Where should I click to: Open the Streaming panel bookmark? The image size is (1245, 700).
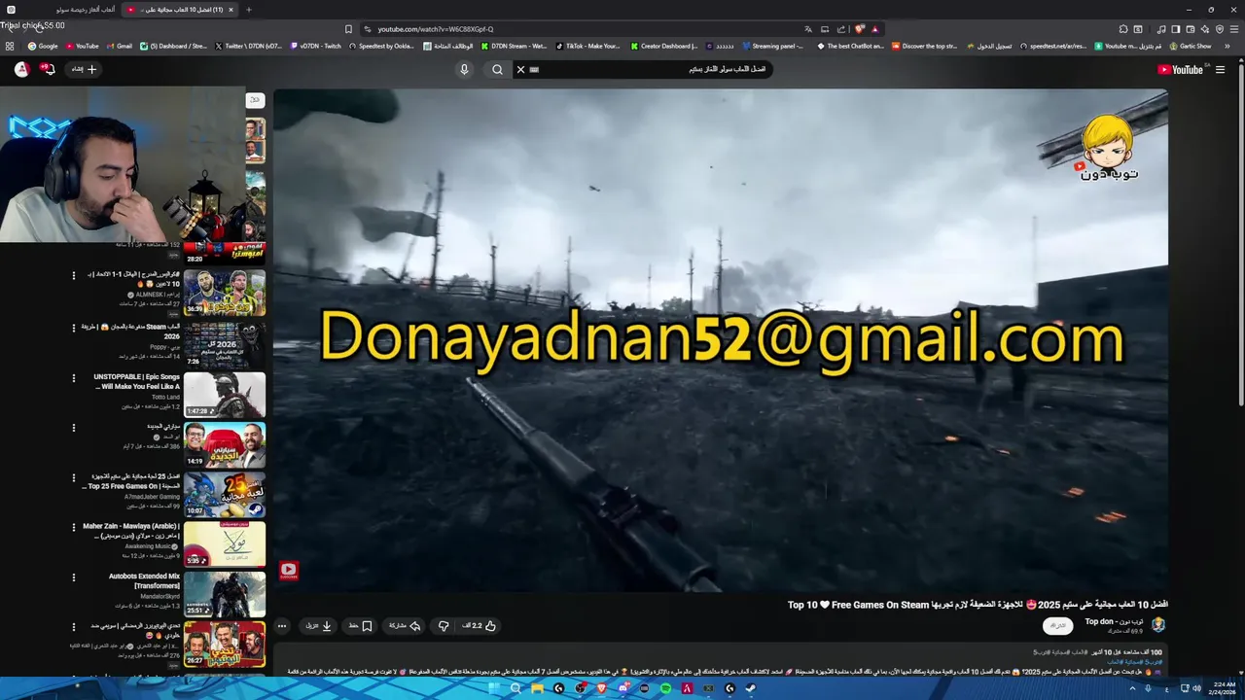coord(773,46)
